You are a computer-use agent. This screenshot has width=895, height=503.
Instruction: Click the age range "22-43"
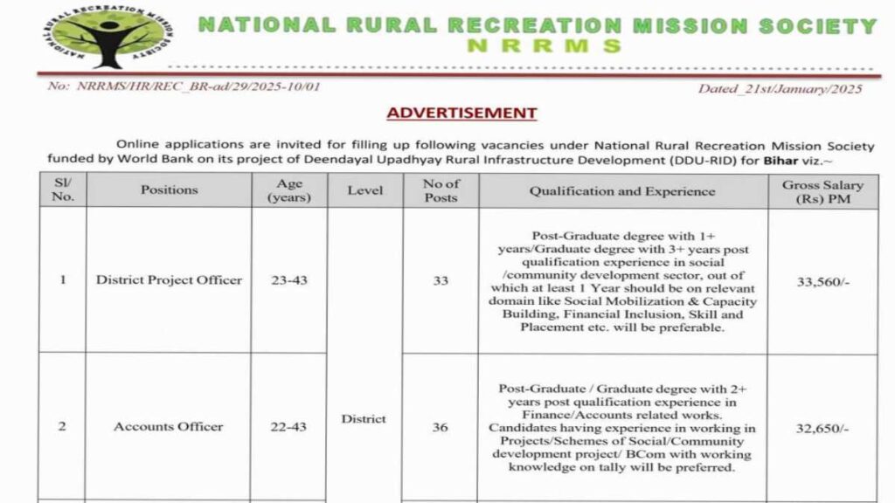click(x=288, y=426)
